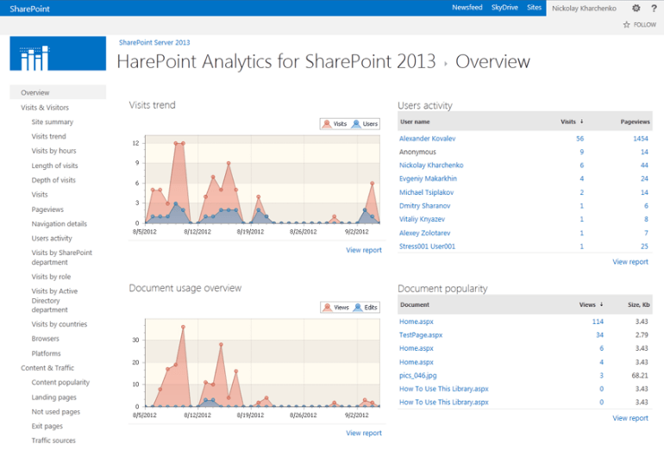The image size is (664, 450).
Task: Click the Size, Kb column header
Action: [x=639, y=304]
